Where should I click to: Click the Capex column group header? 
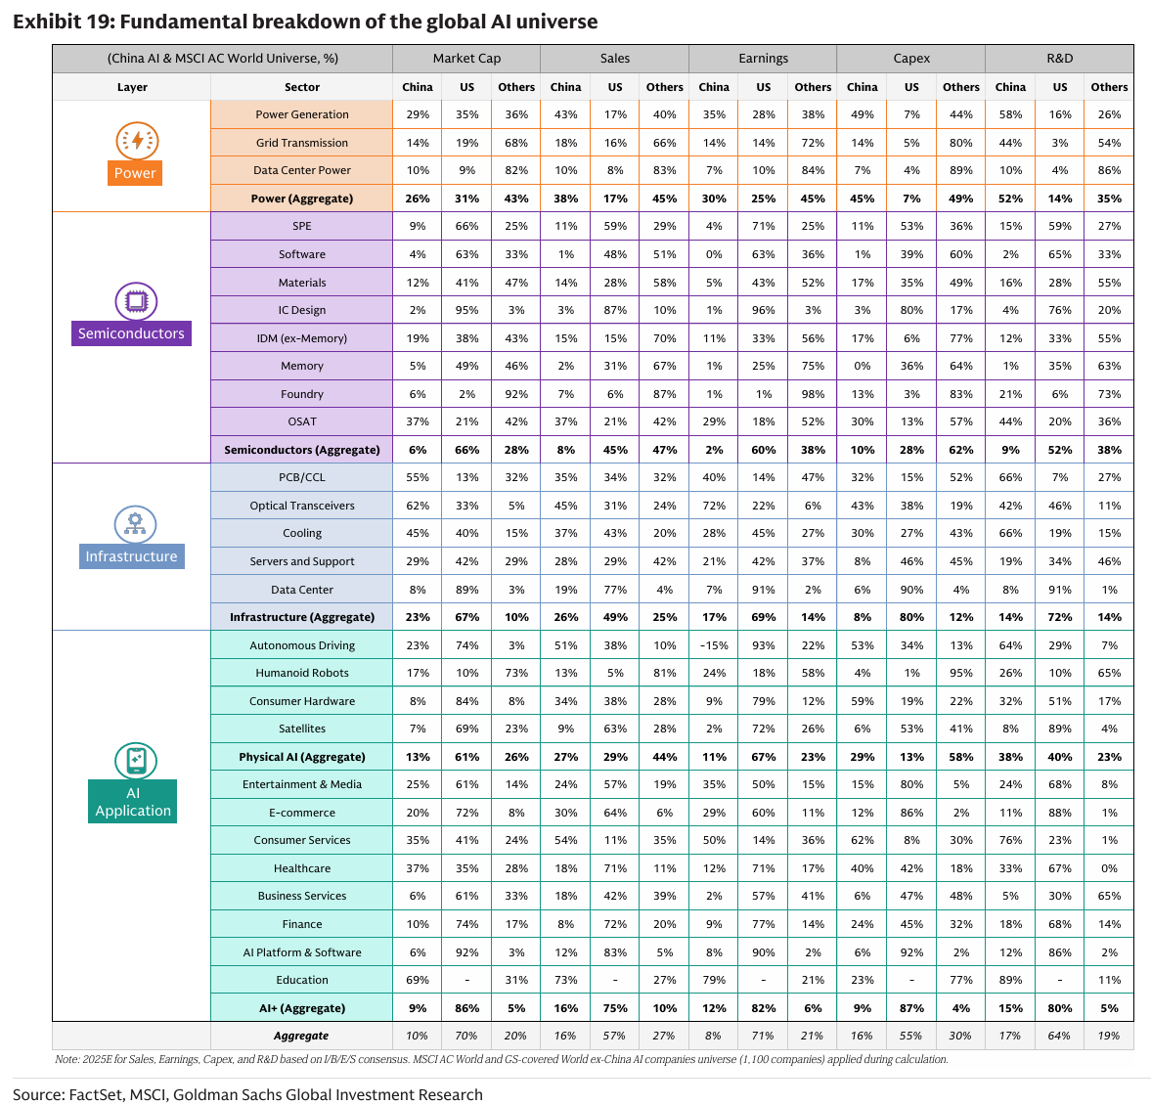click(x=911, y=58)
